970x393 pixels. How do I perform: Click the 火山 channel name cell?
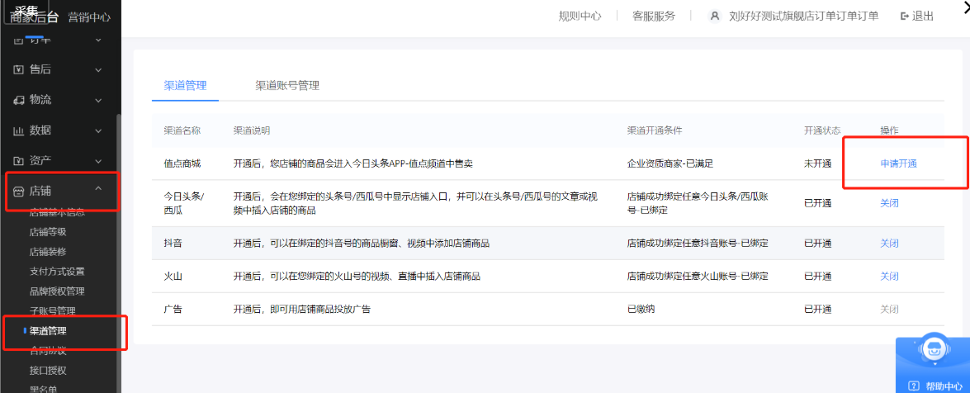[x=173, y=276]
